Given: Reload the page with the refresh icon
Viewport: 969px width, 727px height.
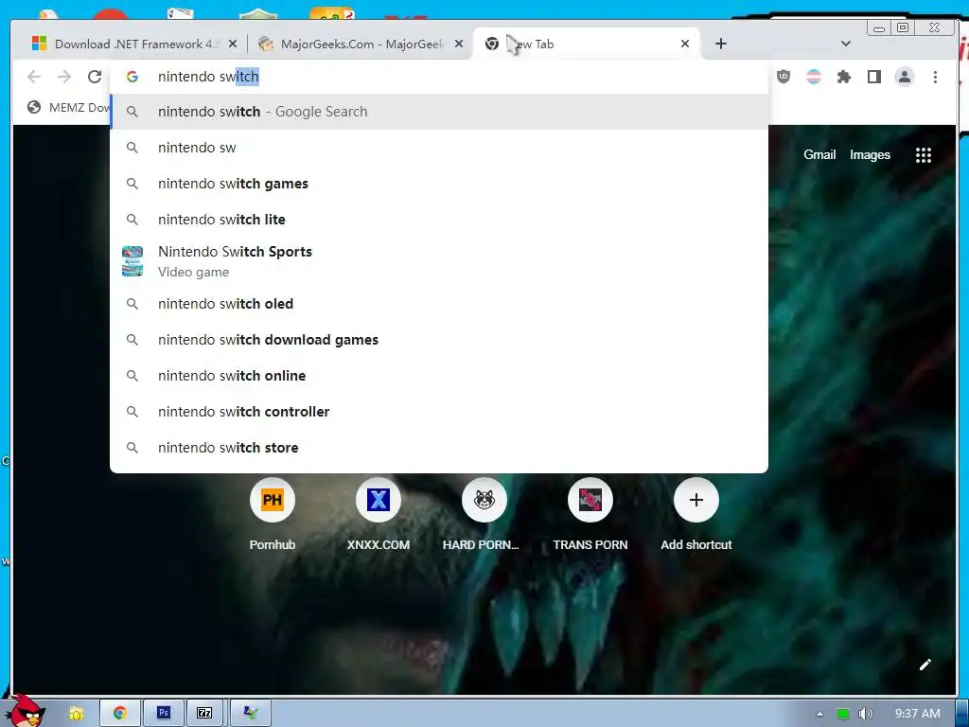Looking at the screenshot, I should coord(95,77).
